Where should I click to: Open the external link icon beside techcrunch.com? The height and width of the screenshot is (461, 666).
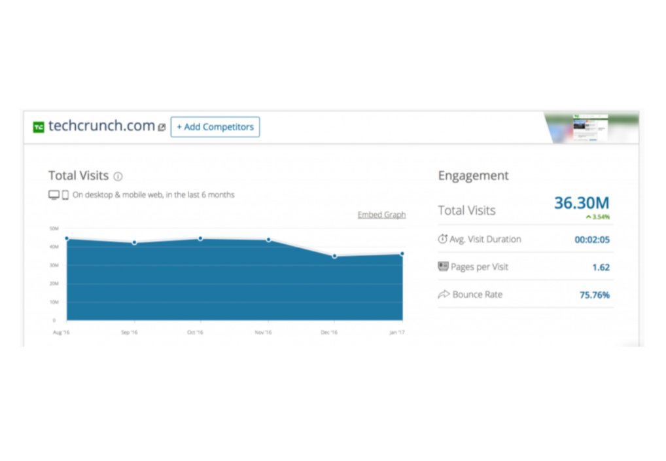[162, 127]
